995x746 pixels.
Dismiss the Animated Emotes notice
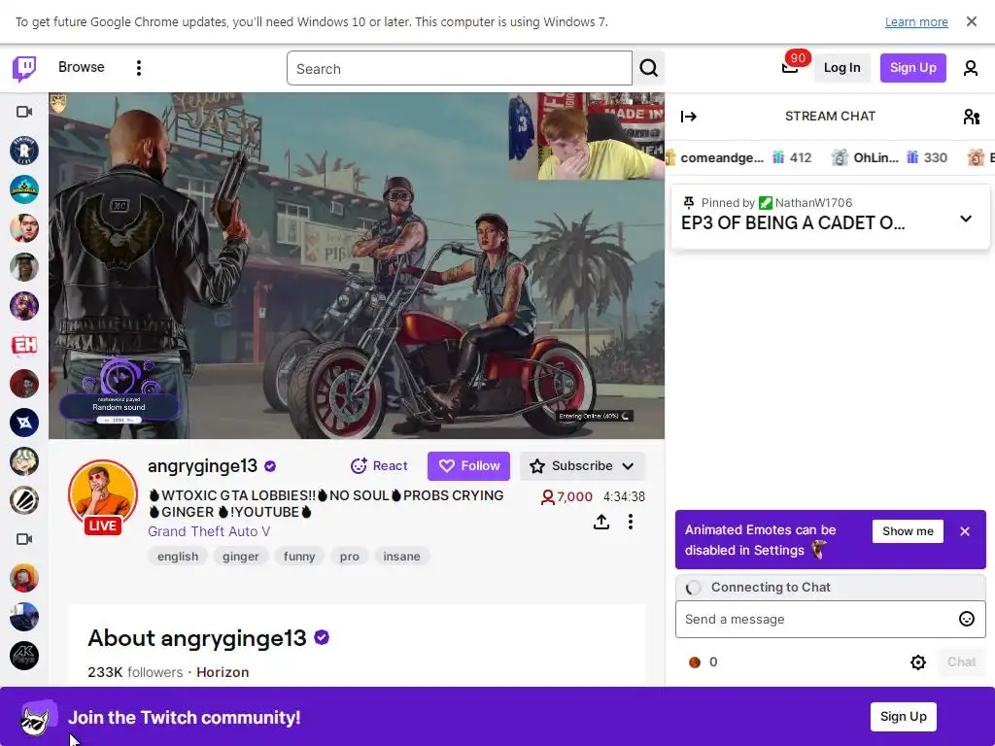(965, 531)
